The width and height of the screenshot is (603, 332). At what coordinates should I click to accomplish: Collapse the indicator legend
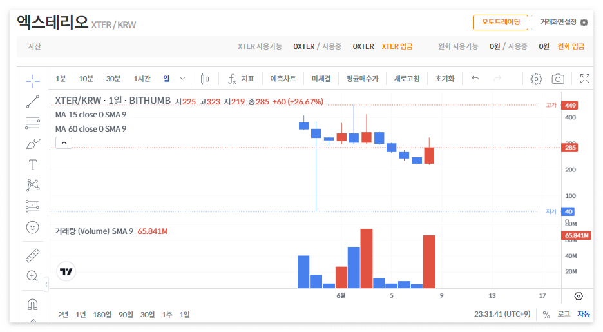click(64, 142)
